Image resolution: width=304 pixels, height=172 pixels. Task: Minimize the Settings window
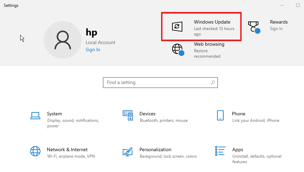point(282,5)
